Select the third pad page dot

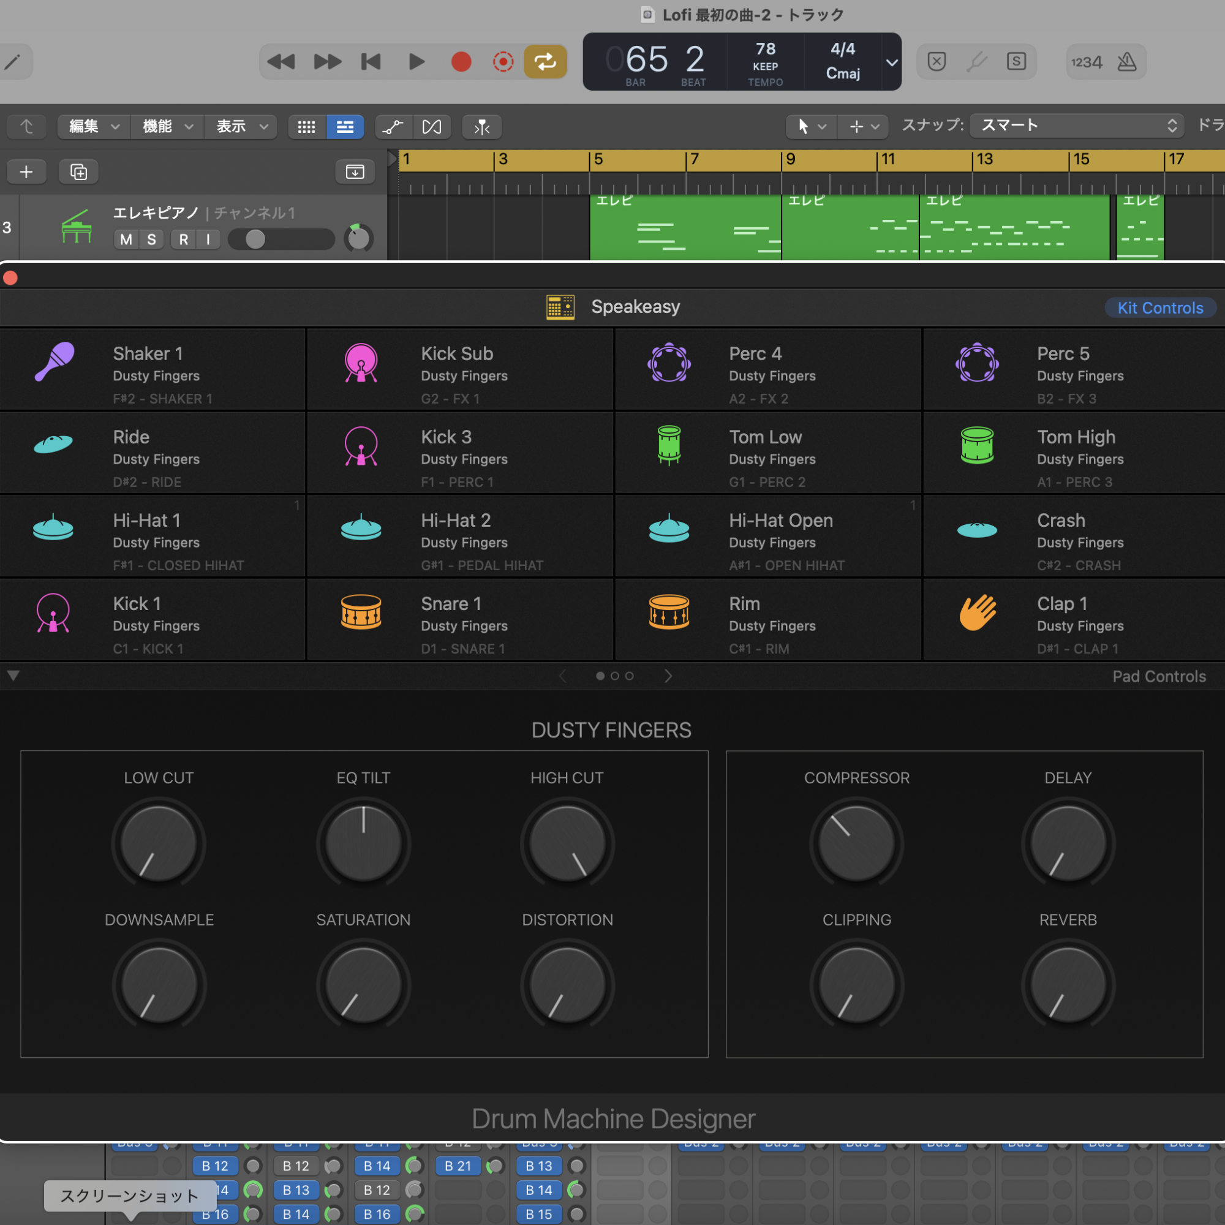[629, 676]
